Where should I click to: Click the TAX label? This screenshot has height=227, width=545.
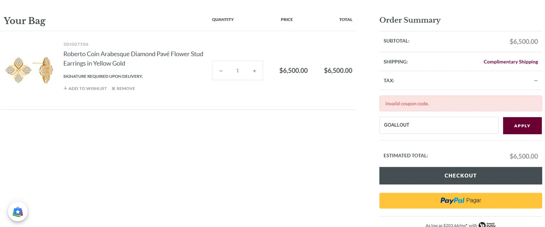point(389,81)
